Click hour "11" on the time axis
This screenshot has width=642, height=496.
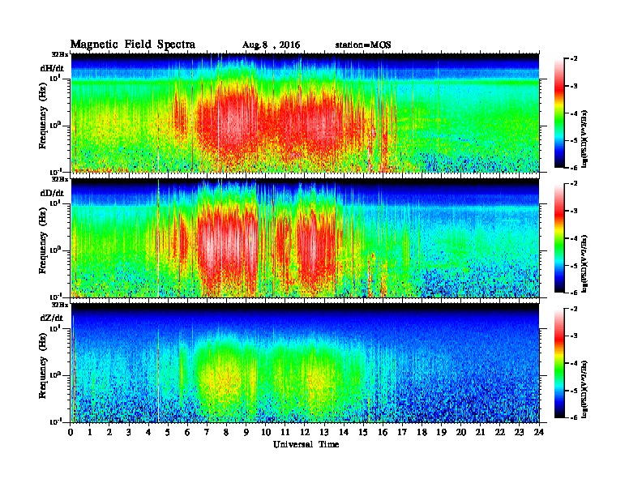(x=285, y=433)
